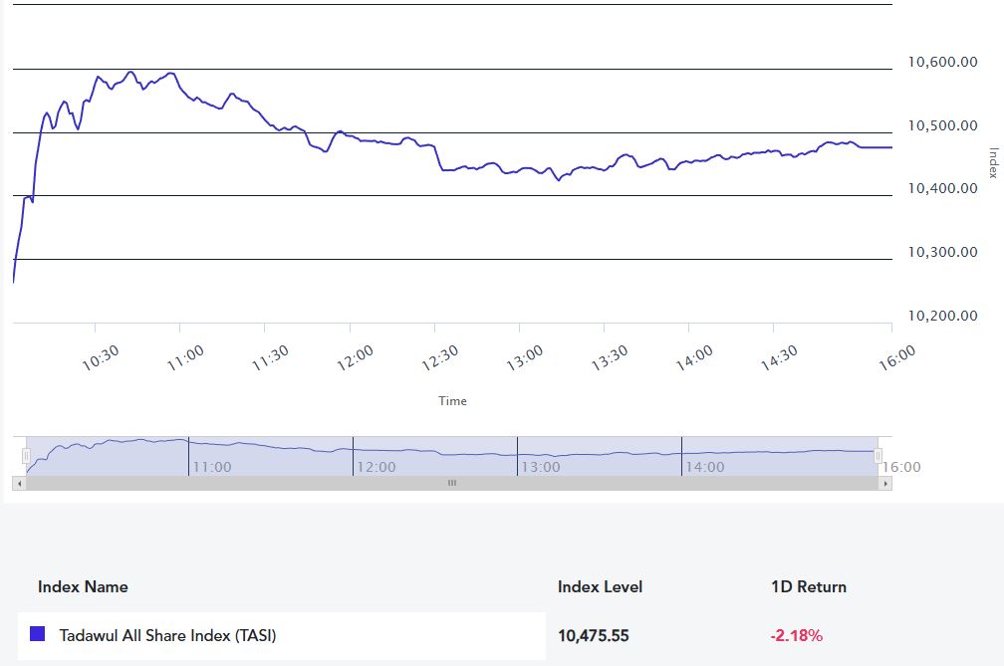Click the Index Name column header
Image resolution: width=1004 pixels, height=666 pixels.
[x=83, y=586]
